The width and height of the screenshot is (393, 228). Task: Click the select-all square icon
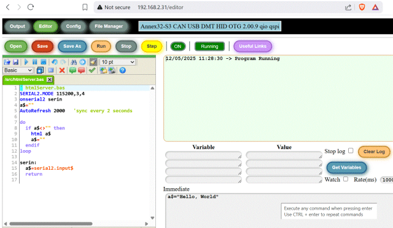[x=51, y=70]
